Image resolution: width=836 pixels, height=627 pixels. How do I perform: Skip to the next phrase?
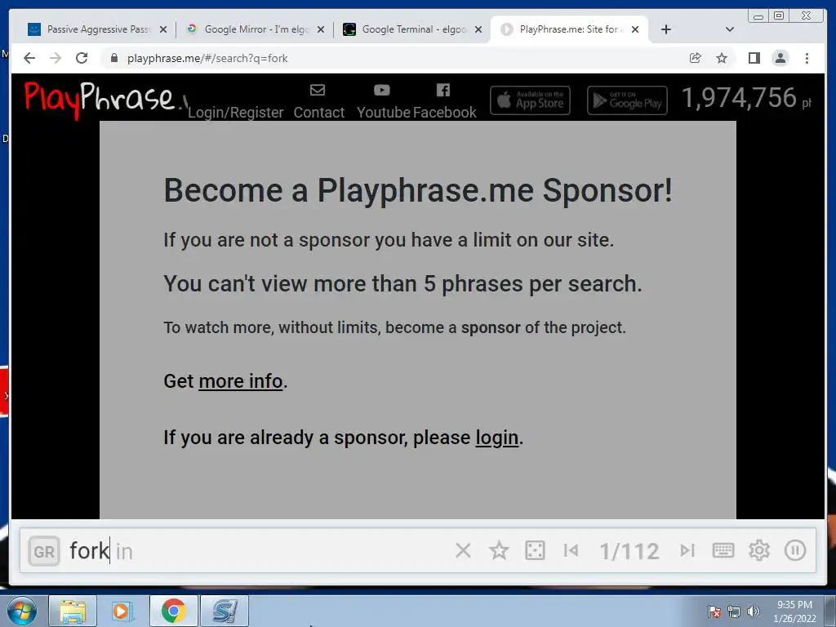[x=687, y=550]
